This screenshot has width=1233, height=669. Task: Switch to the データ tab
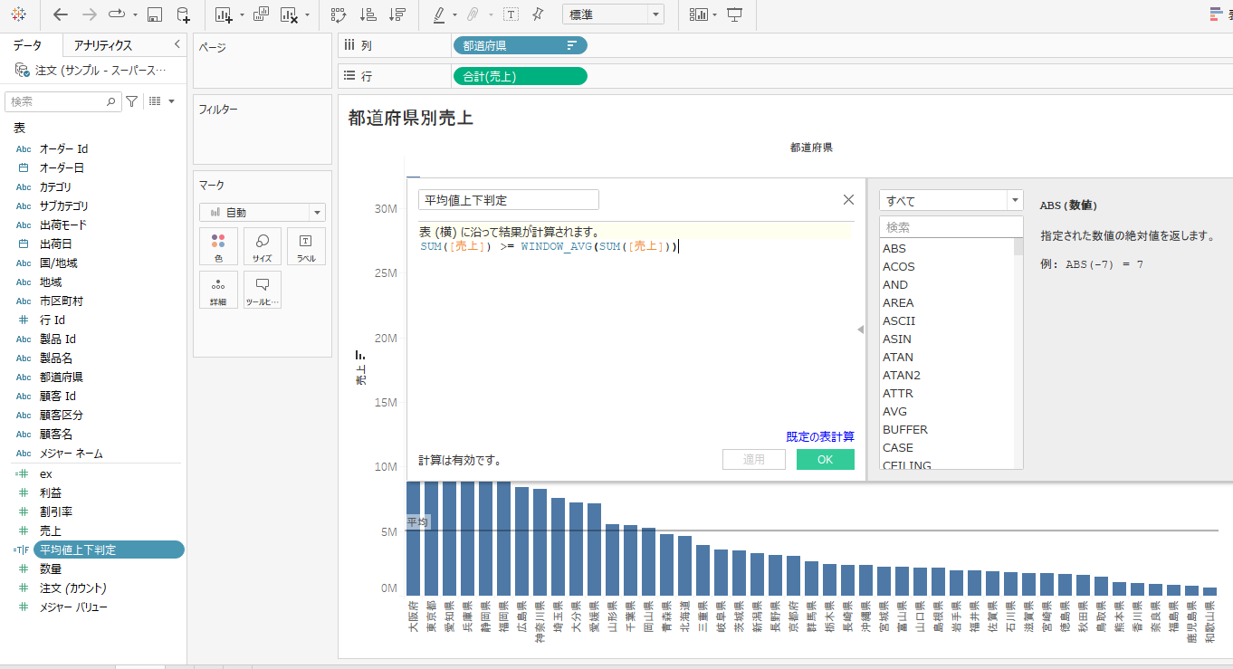pyautogui.click(x=28, y=45)
